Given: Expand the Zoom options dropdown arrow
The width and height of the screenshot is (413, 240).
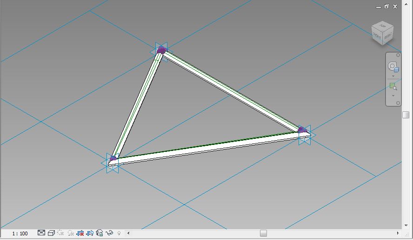Looking at the screenshot, I should 393,96.
